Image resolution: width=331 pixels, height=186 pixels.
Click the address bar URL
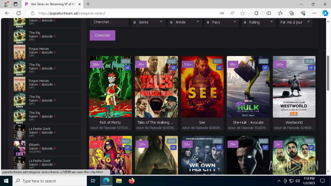coord(72,13)
